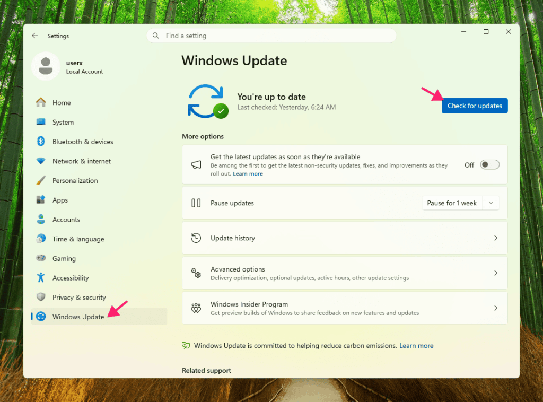543x402 pixels.
Task: Select Apps in sidebar
Action: click(99, 200)
